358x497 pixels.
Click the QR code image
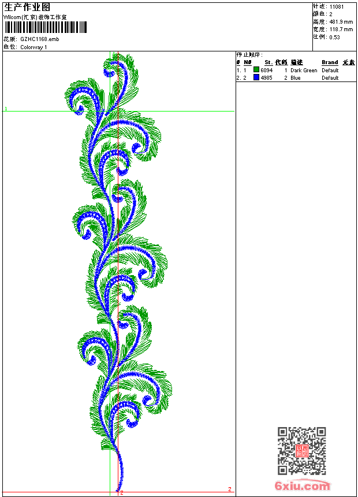tap(301, 451)
